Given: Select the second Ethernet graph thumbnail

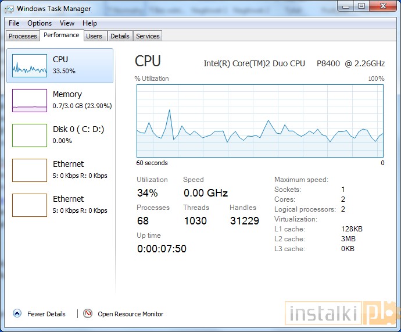Looking at the screenshot, I should [x=30, y=205].
